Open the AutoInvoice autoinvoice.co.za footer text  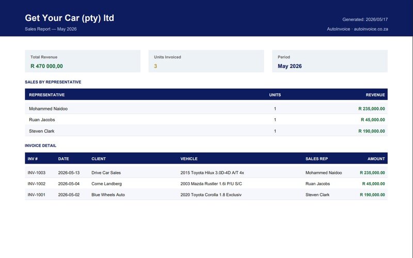pos(357,29)
